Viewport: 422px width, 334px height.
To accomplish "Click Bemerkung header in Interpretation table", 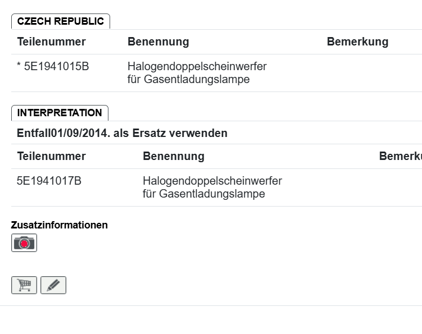I will tap(401, 156).
